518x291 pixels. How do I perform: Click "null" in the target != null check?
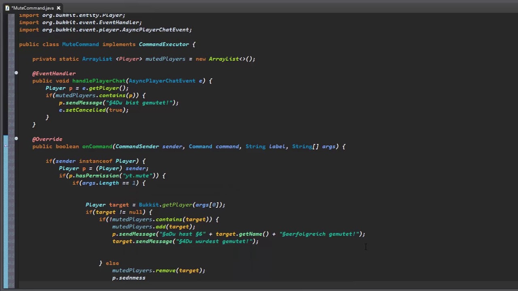pos(136,212)
